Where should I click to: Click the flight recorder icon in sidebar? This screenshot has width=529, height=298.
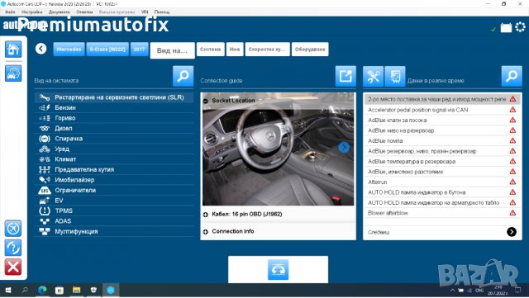[13, 228]
